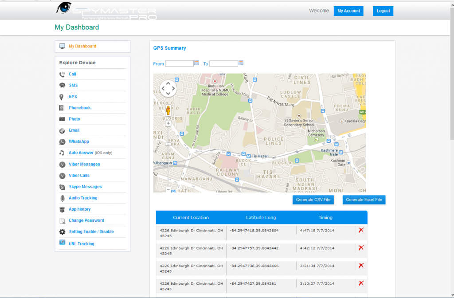Open the Audio Tracking link
The height and width of the screenshot is (298, 454).
click(83, 198)
